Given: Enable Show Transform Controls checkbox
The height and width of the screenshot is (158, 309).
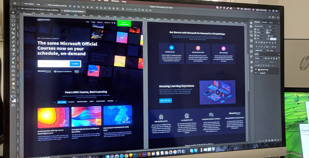Looking at the screenshot, I should 46,5.
